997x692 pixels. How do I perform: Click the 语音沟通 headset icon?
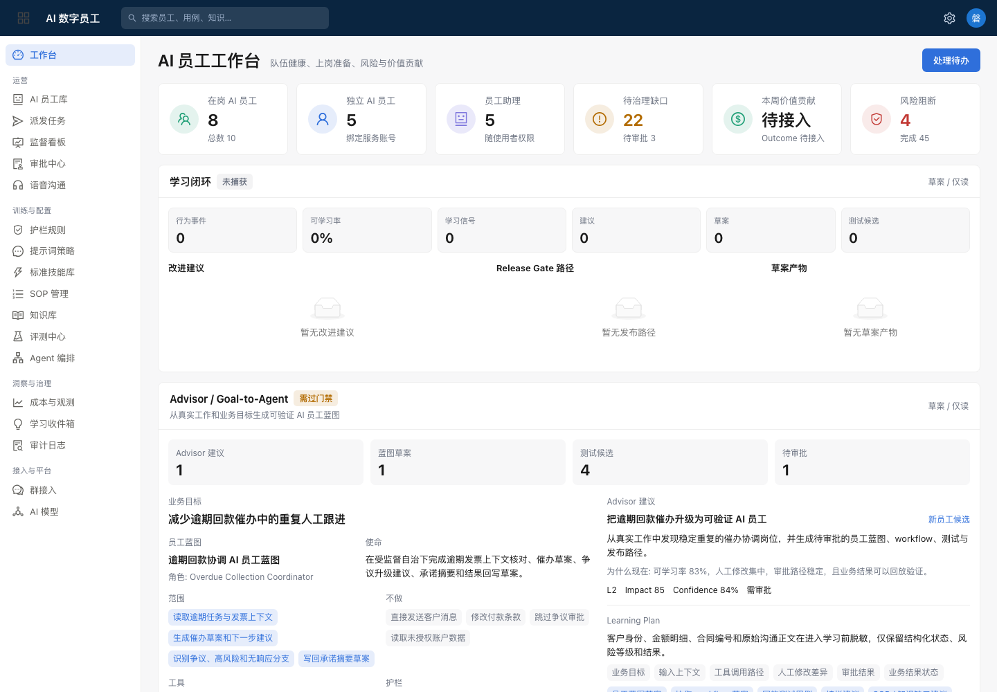pos(18,185)
